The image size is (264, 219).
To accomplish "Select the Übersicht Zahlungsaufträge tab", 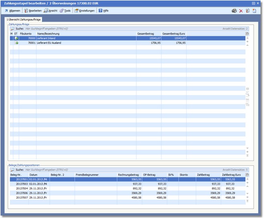I will (x=23, y=19).
